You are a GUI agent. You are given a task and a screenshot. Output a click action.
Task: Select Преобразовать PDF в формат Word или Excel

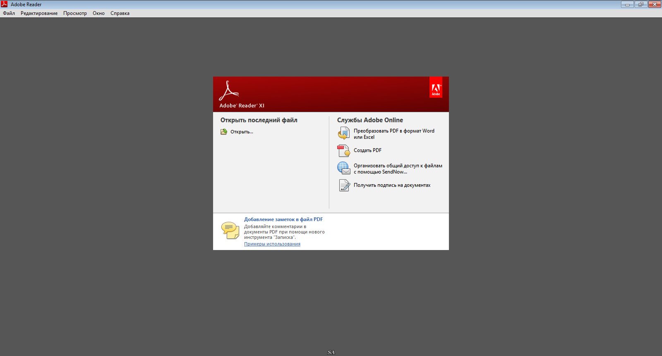pos(394,134)
